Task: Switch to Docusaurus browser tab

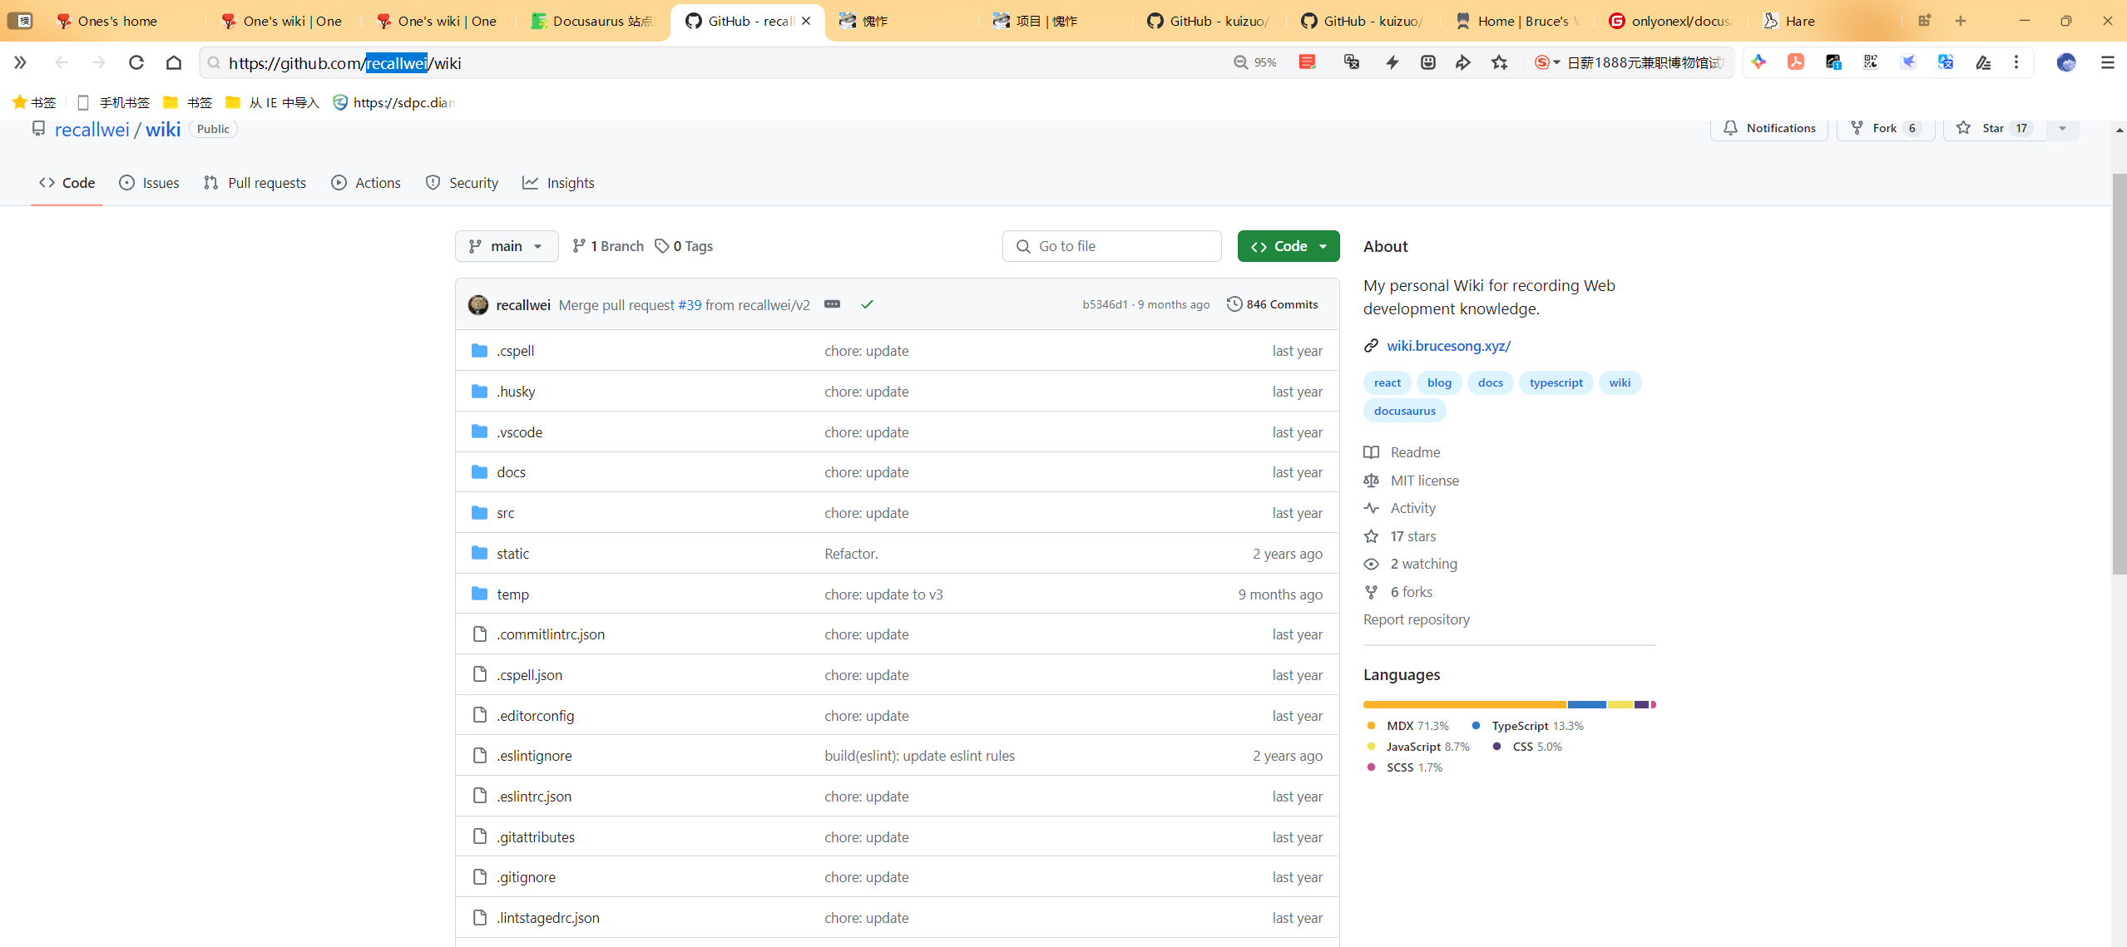Action: click(592, 21)
